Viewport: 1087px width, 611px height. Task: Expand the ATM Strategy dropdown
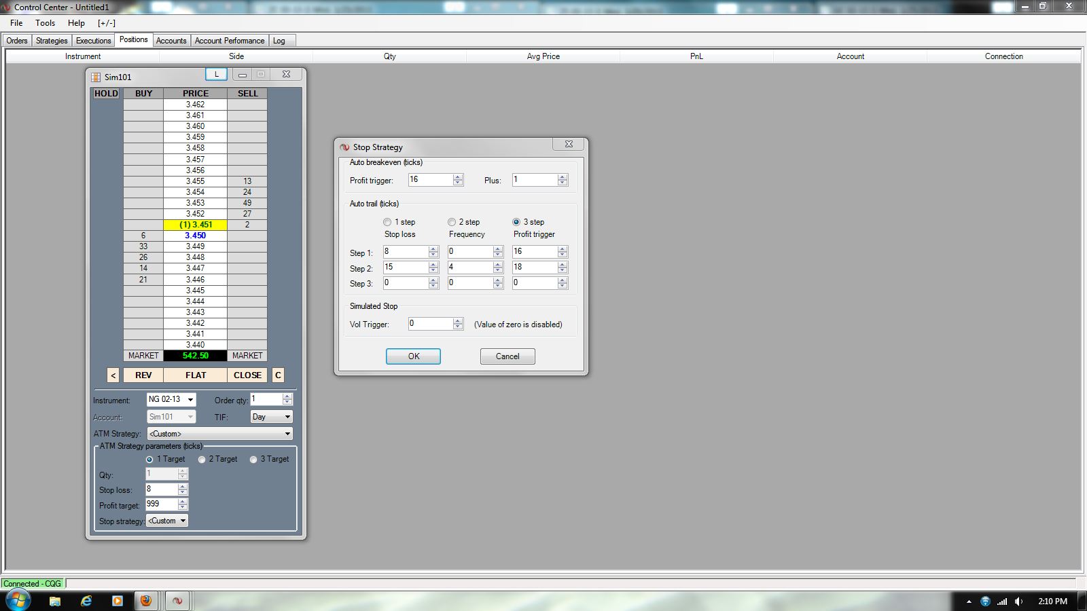pyautogui.click(x=220, y=434)
